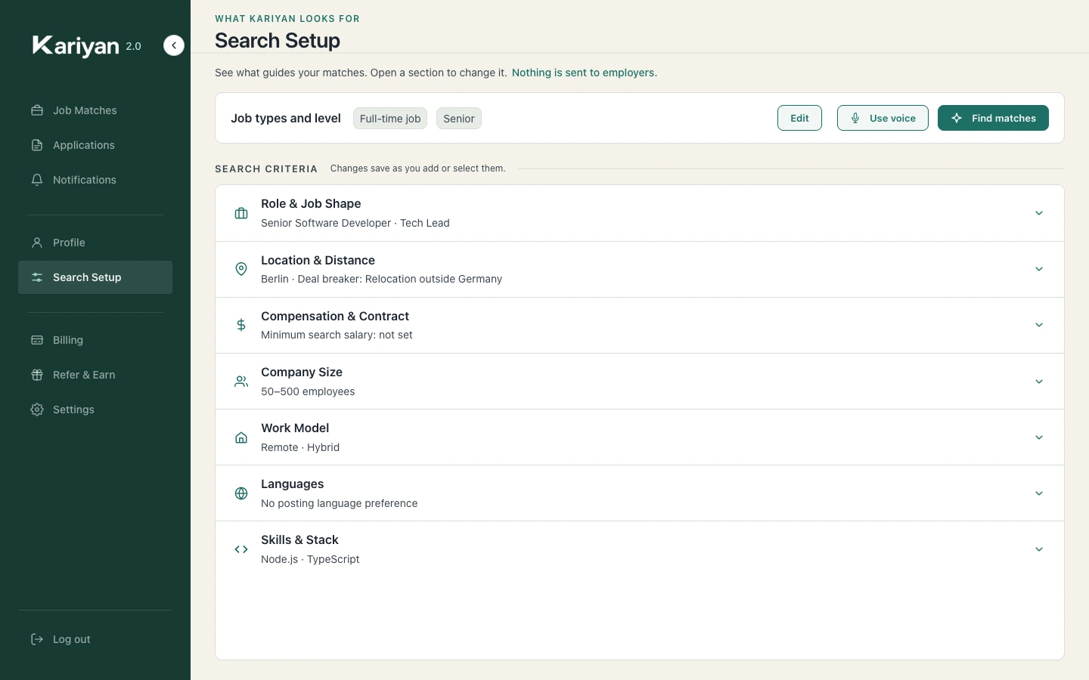Click the Use voice button
Screen dimensions: 1089x680
[883, 118]
